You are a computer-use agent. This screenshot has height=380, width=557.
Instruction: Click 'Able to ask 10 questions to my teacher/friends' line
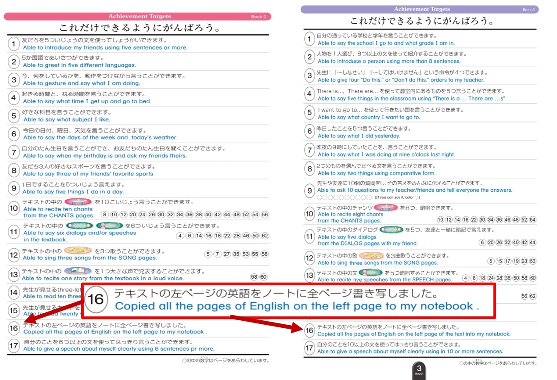415,190
